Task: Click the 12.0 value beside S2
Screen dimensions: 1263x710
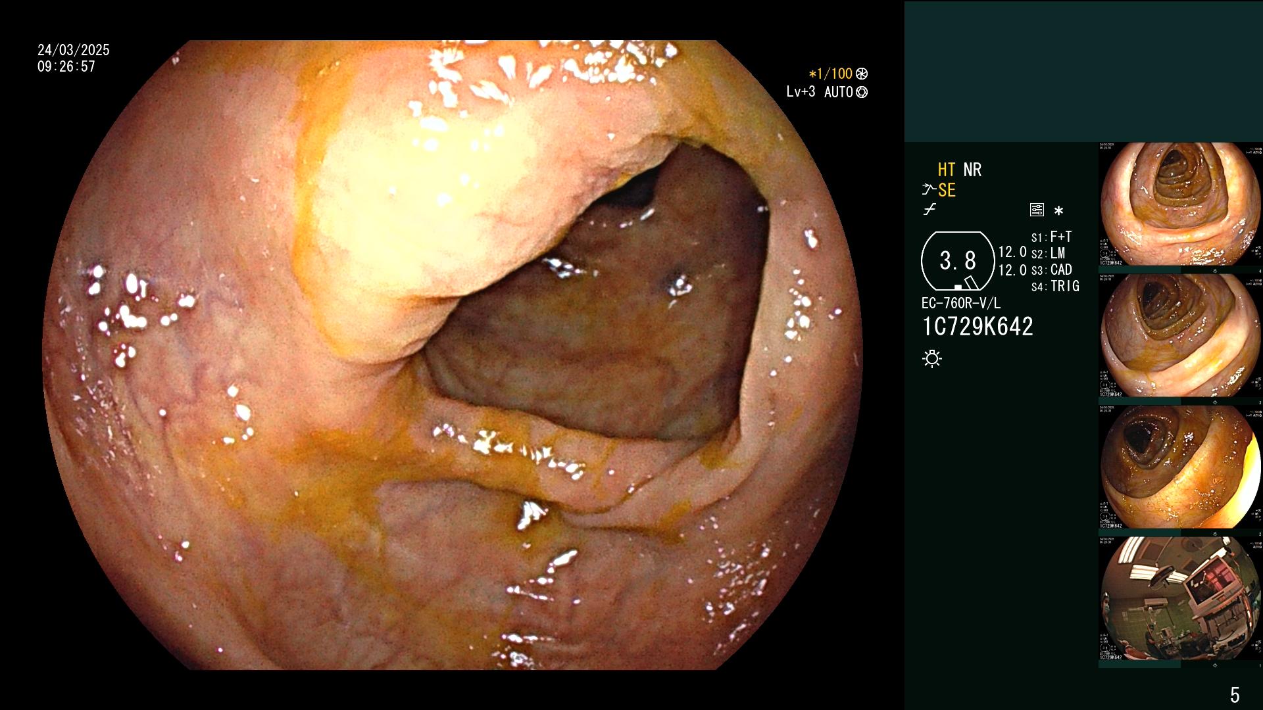Action: [1012, 252]
